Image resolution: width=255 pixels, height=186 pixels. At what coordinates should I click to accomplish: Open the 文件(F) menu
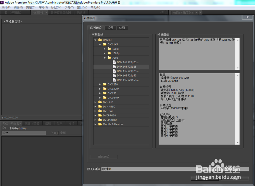pos(6,7)
